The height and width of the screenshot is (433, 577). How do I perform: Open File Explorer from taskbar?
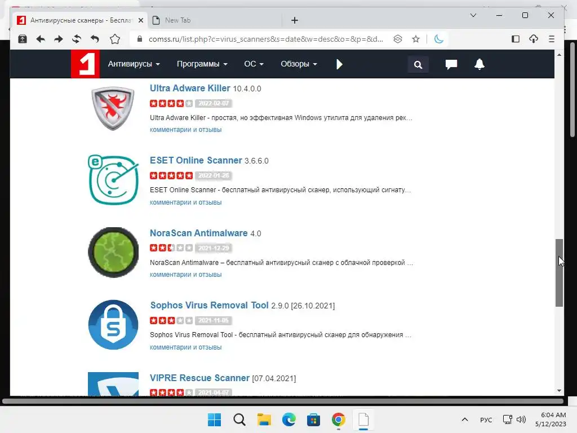[264, 419]
